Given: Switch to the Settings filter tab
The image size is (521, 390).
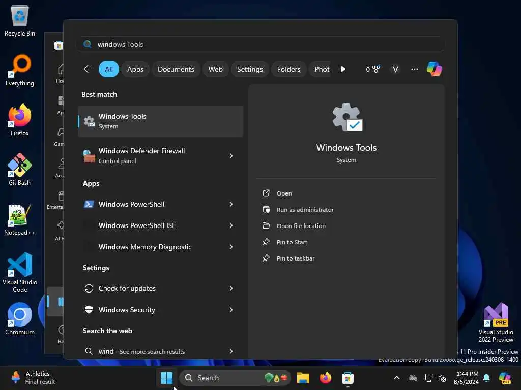Looking at the screenshot, I should (x=249, y=69).
